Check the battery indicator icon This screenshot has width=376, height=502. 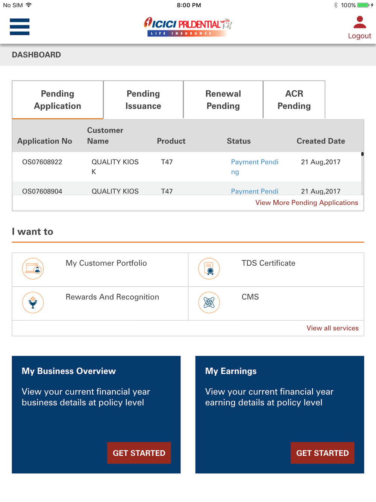click(364, 5)
